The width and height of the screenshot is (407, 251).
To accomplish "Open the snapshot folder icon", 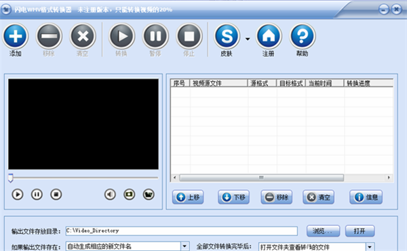I will click(x=149, y=195).
